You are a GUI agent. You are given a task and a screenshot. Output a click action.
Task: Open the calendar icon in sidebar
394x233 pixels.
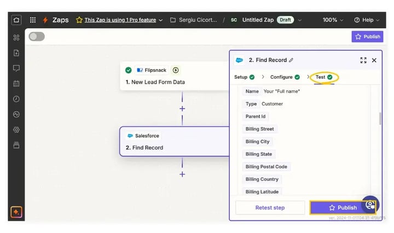click(16, 84)
